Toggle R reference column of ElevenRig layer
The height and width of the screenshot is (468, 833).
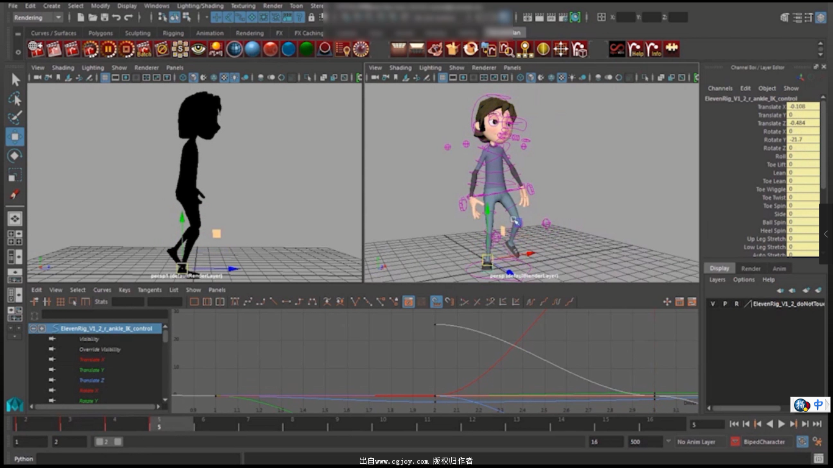click(736, 303)
